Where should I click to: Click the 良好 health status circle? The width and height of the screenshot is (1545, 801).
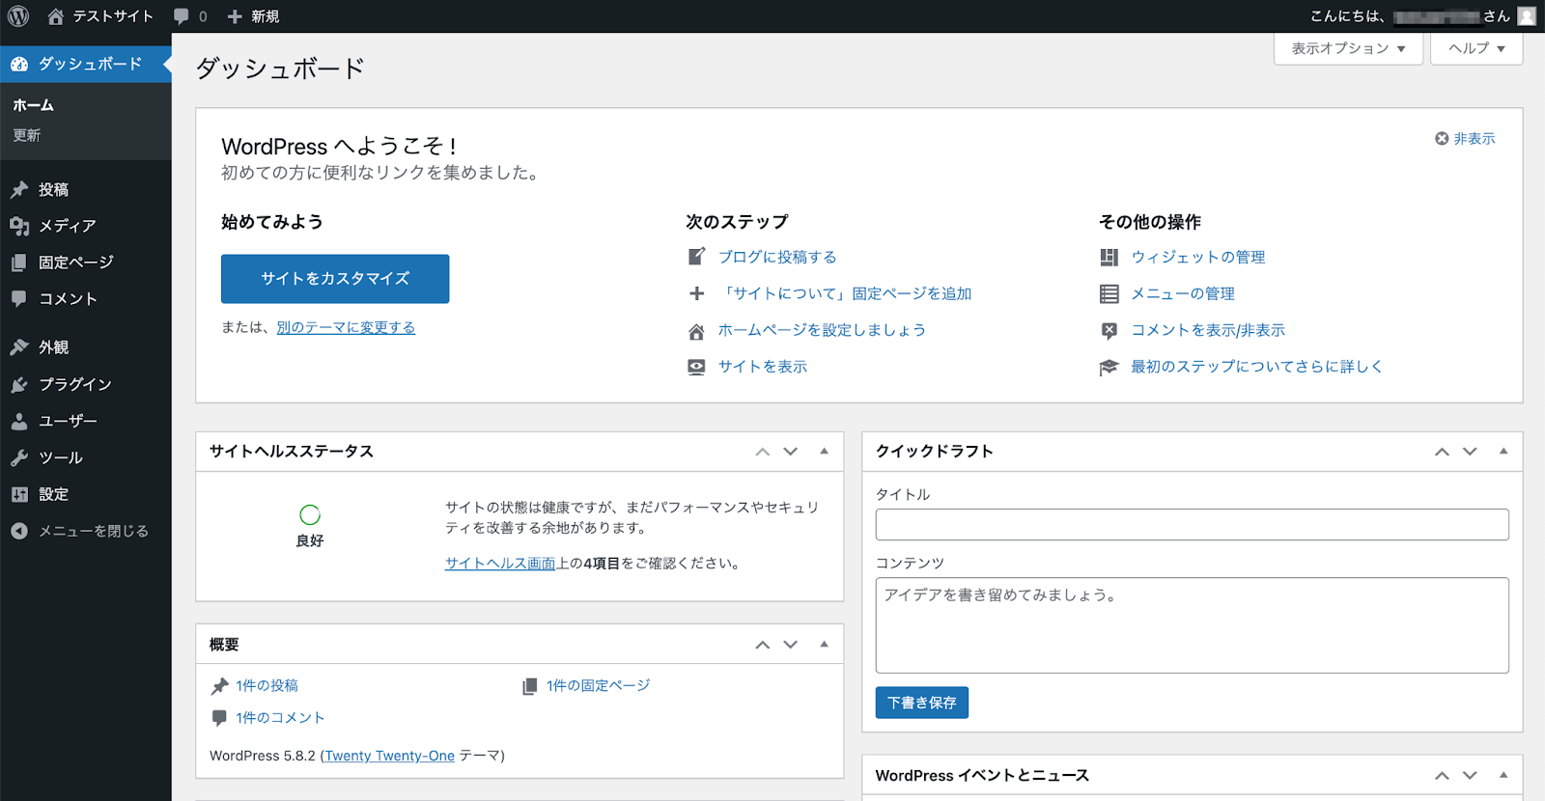310,515
